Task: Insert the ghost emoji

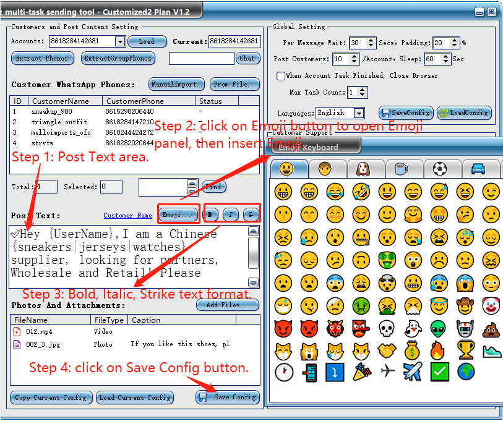Action: click(x=413, y=329)
